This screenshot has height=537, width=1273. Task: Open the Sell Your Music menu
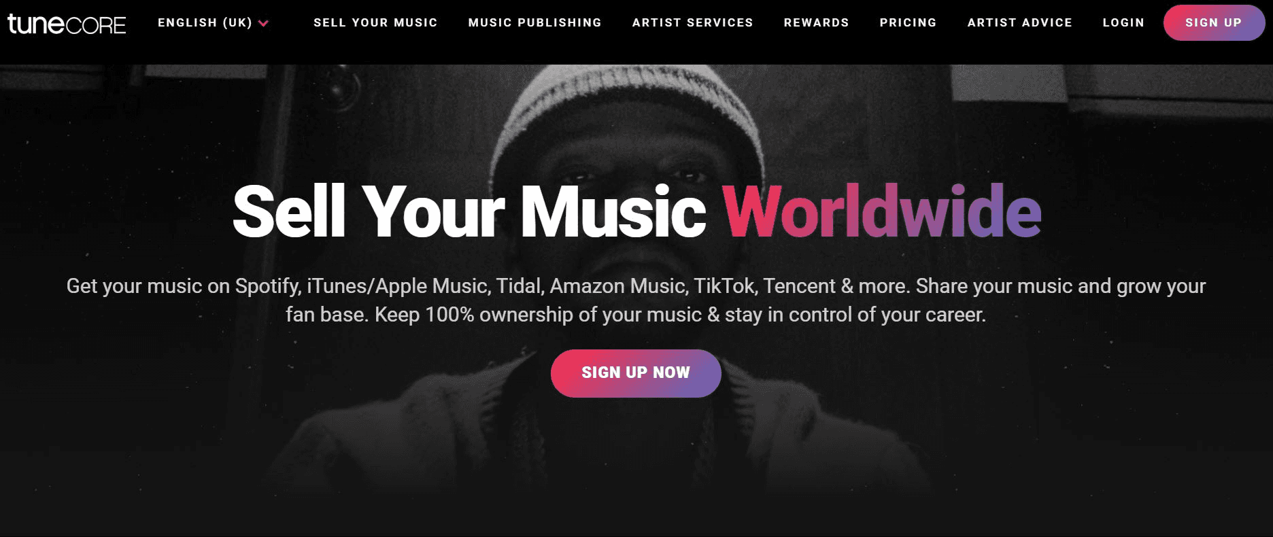(x=375, y=22)
